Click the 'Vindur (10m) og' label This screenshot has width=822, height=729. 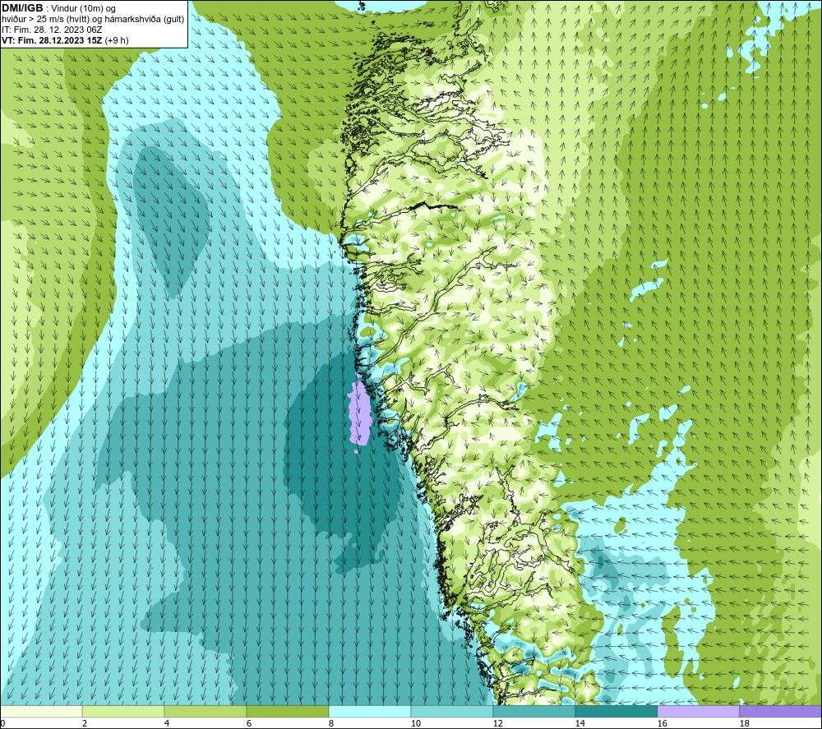point(84,9)
